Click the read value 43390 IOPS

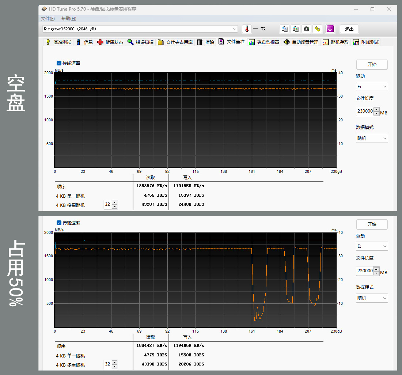point(154,364)
